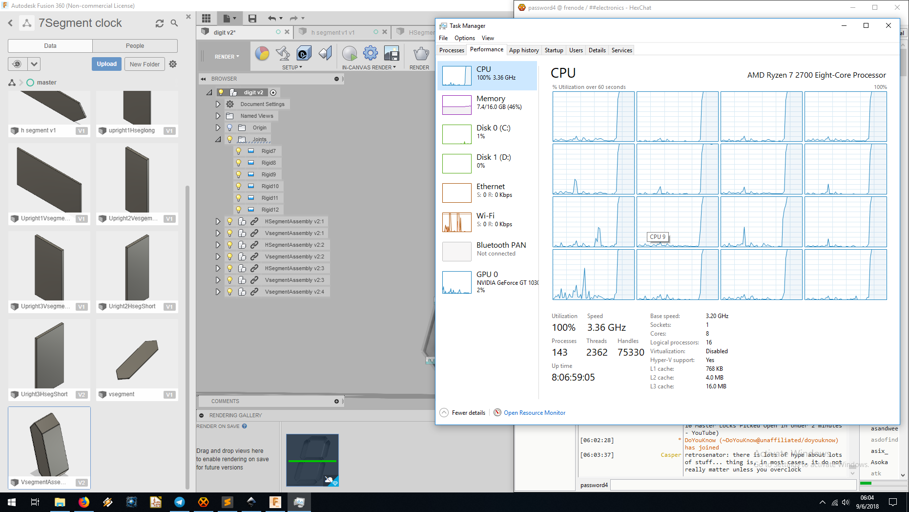
Task: Select Memory in Task Manager sidebar
Action: pyautogui.click(x=487, y=105)
